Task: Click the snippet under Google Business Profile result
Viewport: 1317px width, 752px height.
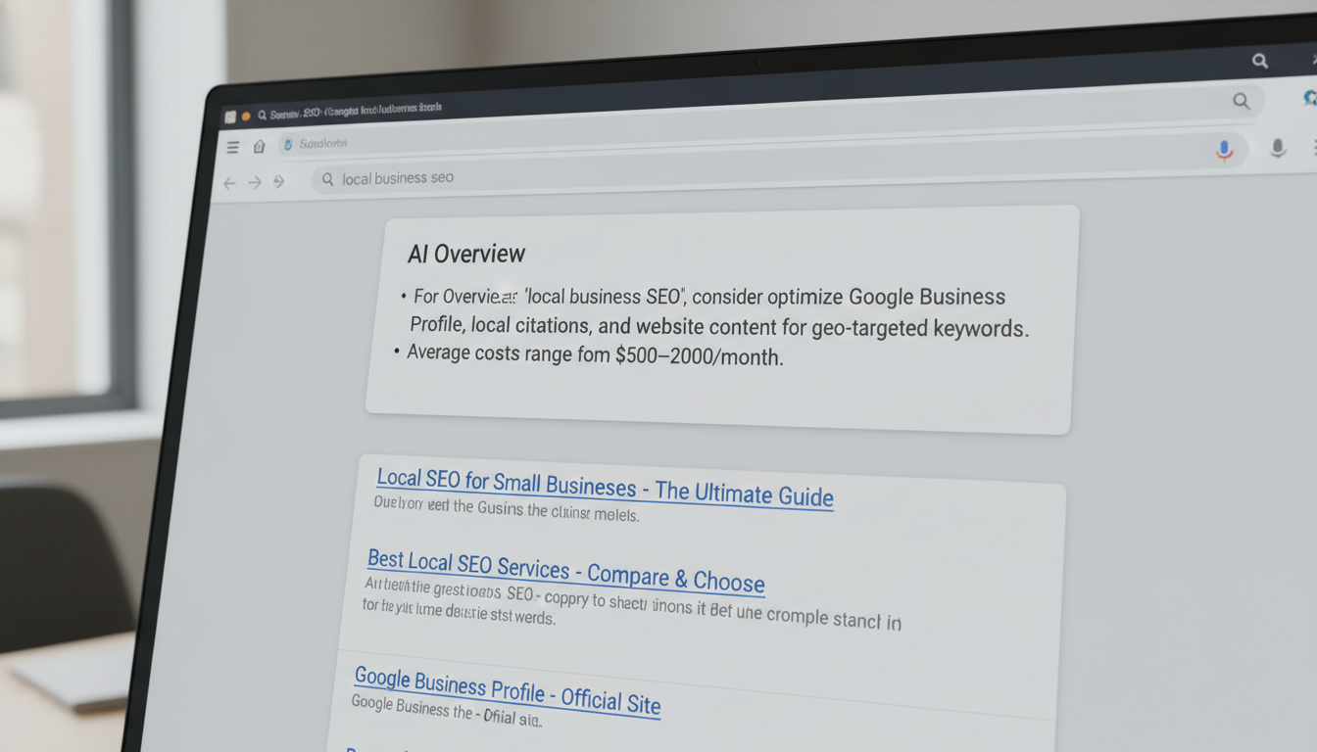Action: click(446, 711)
